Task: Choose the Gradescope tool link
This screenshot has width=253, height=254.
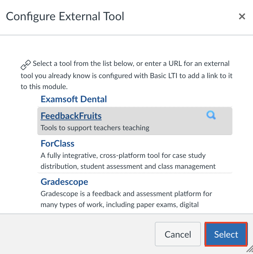Action: pyautogui.click(x=64, y=182)
